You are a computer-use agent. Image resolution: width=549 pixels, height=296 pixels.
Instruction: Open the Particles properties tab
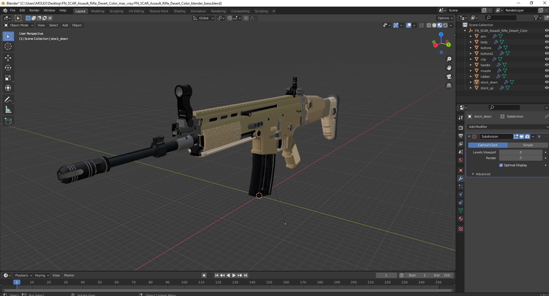pos(461,186)
